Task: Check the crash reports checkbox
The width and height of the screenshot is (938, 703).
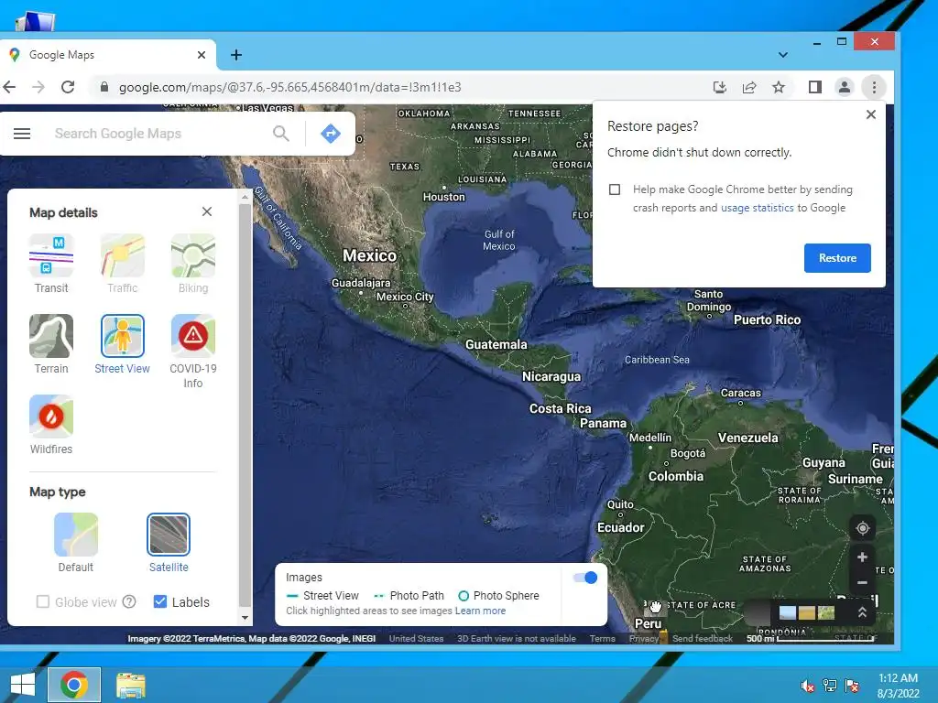Action: [x=615, y=189]
